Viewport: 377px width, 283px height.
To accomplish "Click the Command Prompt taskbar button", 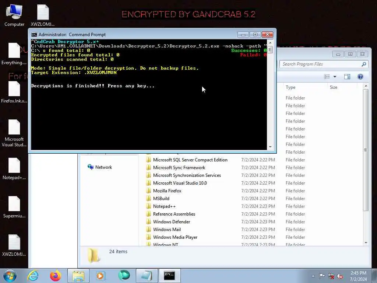I will (169, 276).
